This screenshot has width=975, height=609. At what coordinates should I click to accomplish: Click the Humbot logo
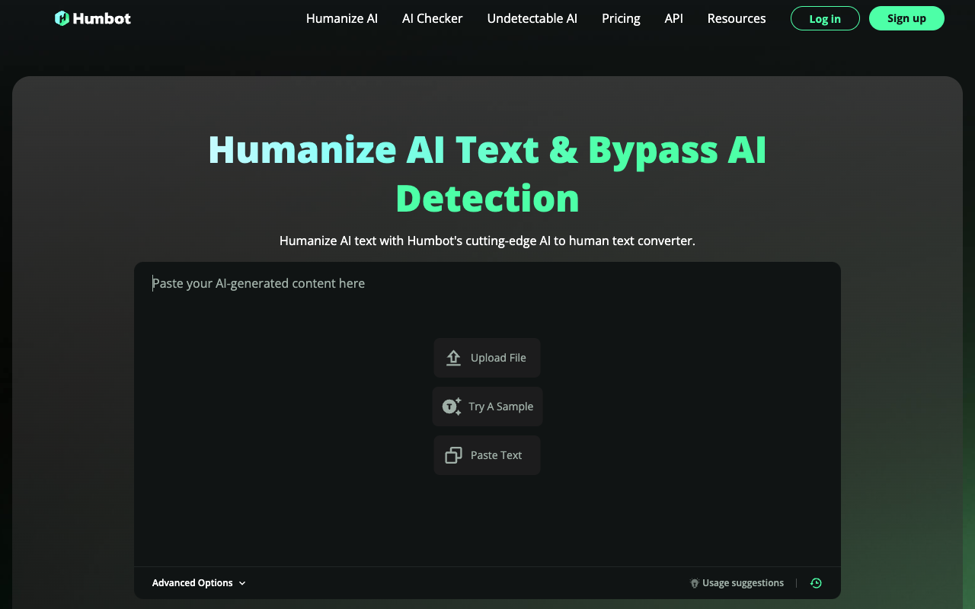pyautogui.click(x=93, y=18)
